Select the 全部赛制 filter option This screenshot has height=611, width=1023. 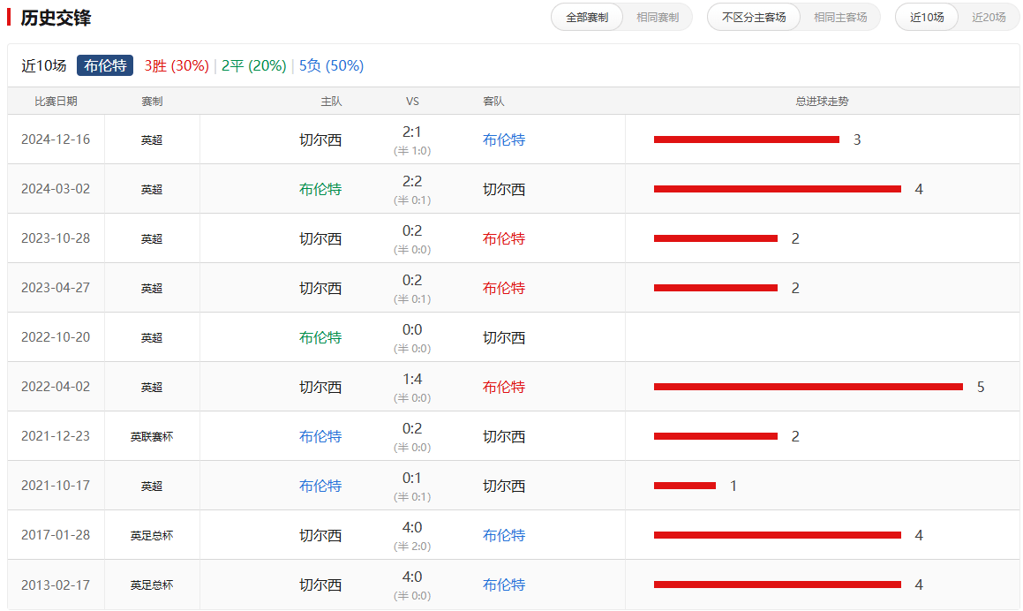(x=587, y=18)
